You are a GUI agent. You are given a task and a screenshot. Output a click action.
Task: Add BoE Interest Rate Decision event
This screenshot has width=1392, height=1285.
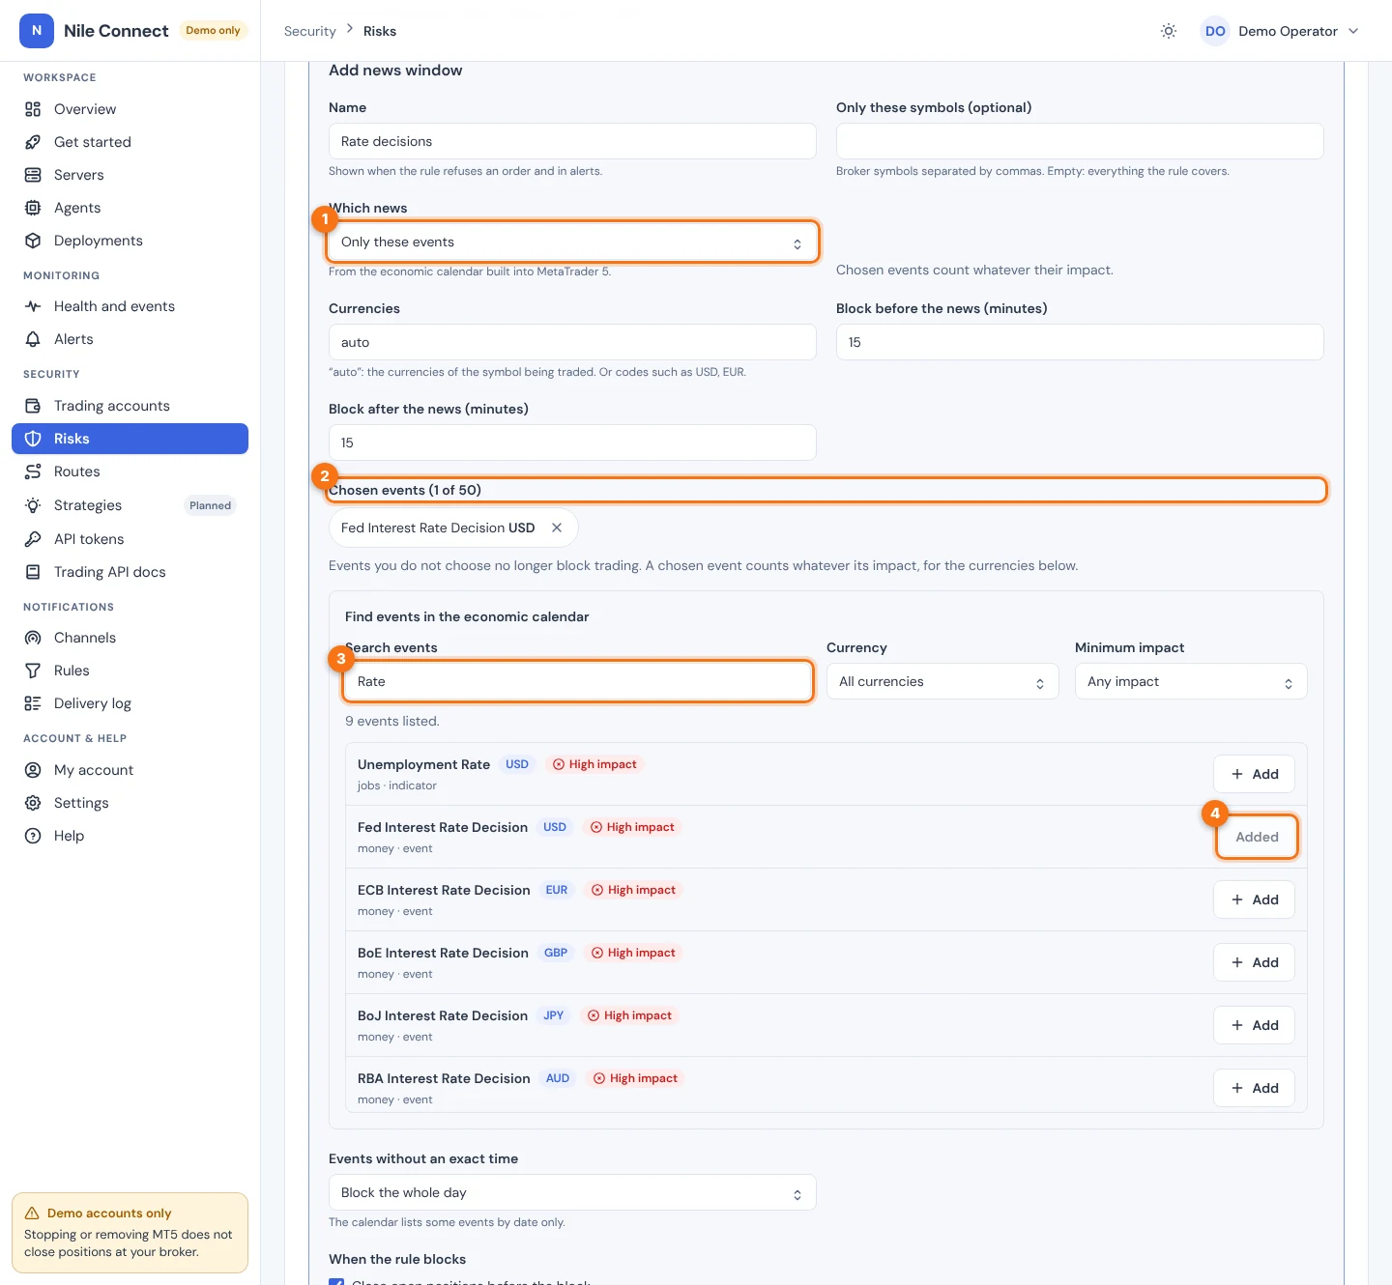[1254, 962]
